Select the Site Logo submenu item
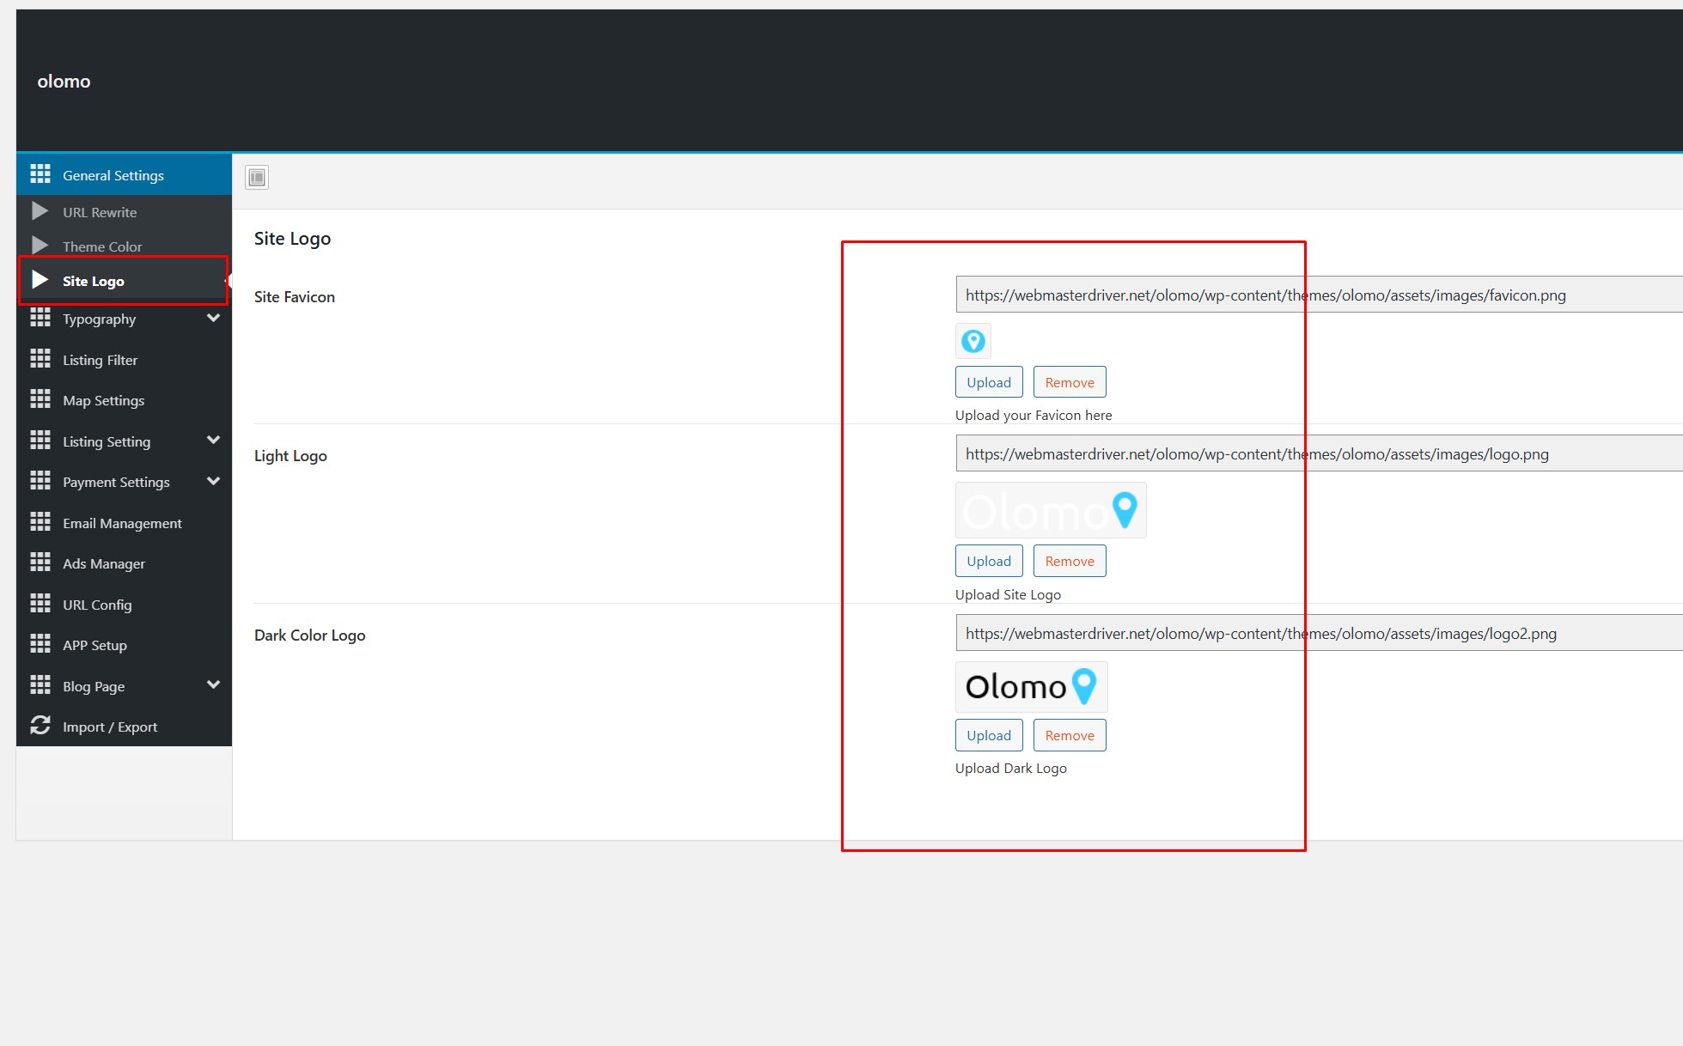1683x1046 pixels. coord(94,281)
